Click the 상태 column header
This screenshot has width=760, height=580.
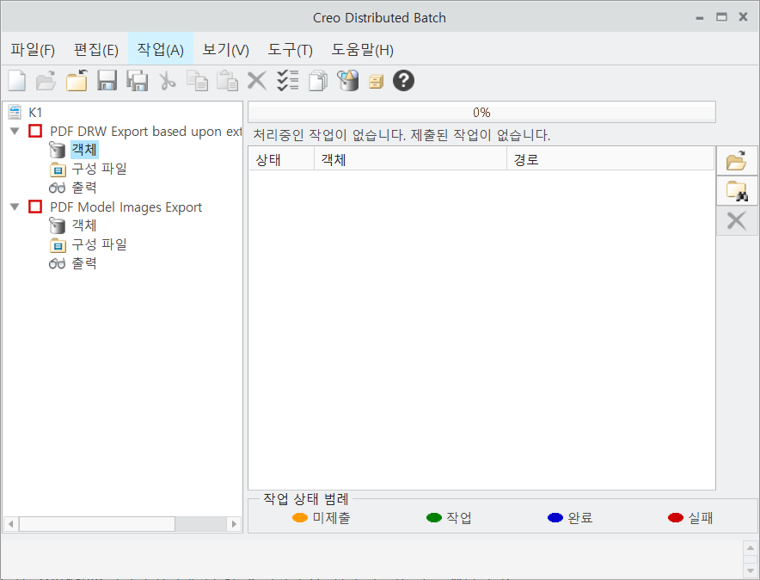point(282,159)
